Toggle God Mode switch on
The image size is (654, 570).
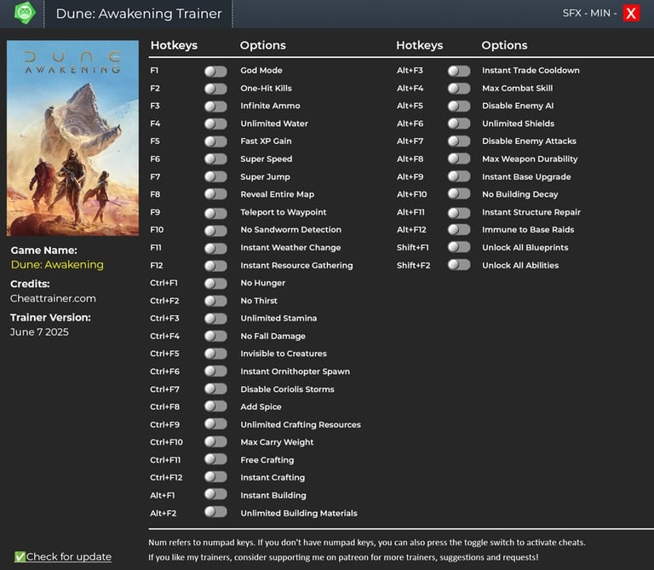point(215,71)
